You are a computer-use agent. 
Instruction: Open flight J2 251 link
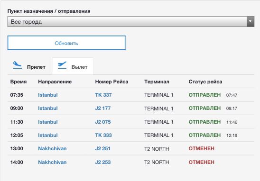click(103, 148)
